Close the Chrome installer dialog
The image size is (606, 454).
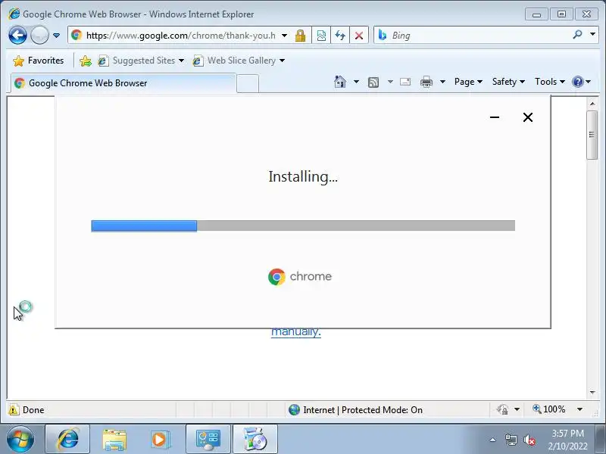click(x=528, y=117)
